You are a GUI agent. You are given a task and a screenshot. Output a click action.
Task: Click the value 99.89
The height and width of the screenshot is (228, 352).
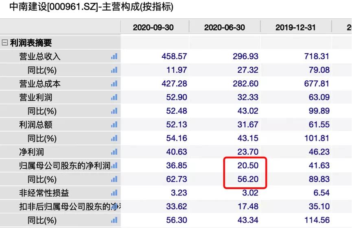coord(319,111)
